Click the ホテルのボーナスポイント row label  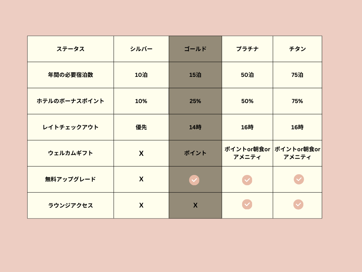(70, 101)
